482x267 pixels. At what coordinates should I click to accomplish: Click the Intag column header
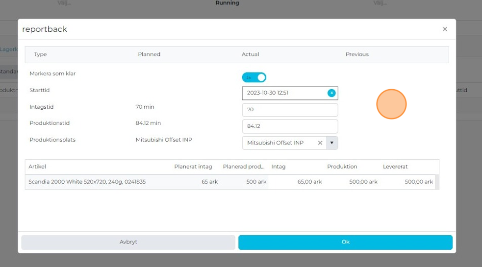(x=278, y=167)
